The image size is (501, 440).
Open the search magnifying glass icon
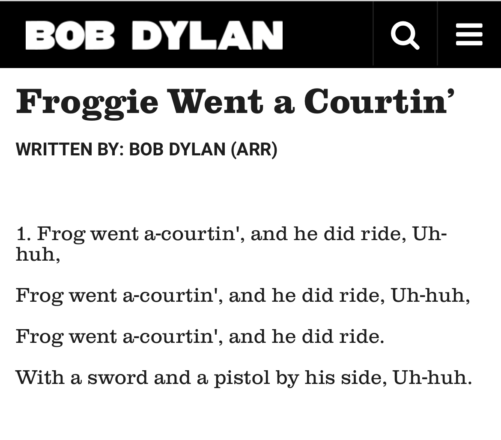tap(405, 35)
